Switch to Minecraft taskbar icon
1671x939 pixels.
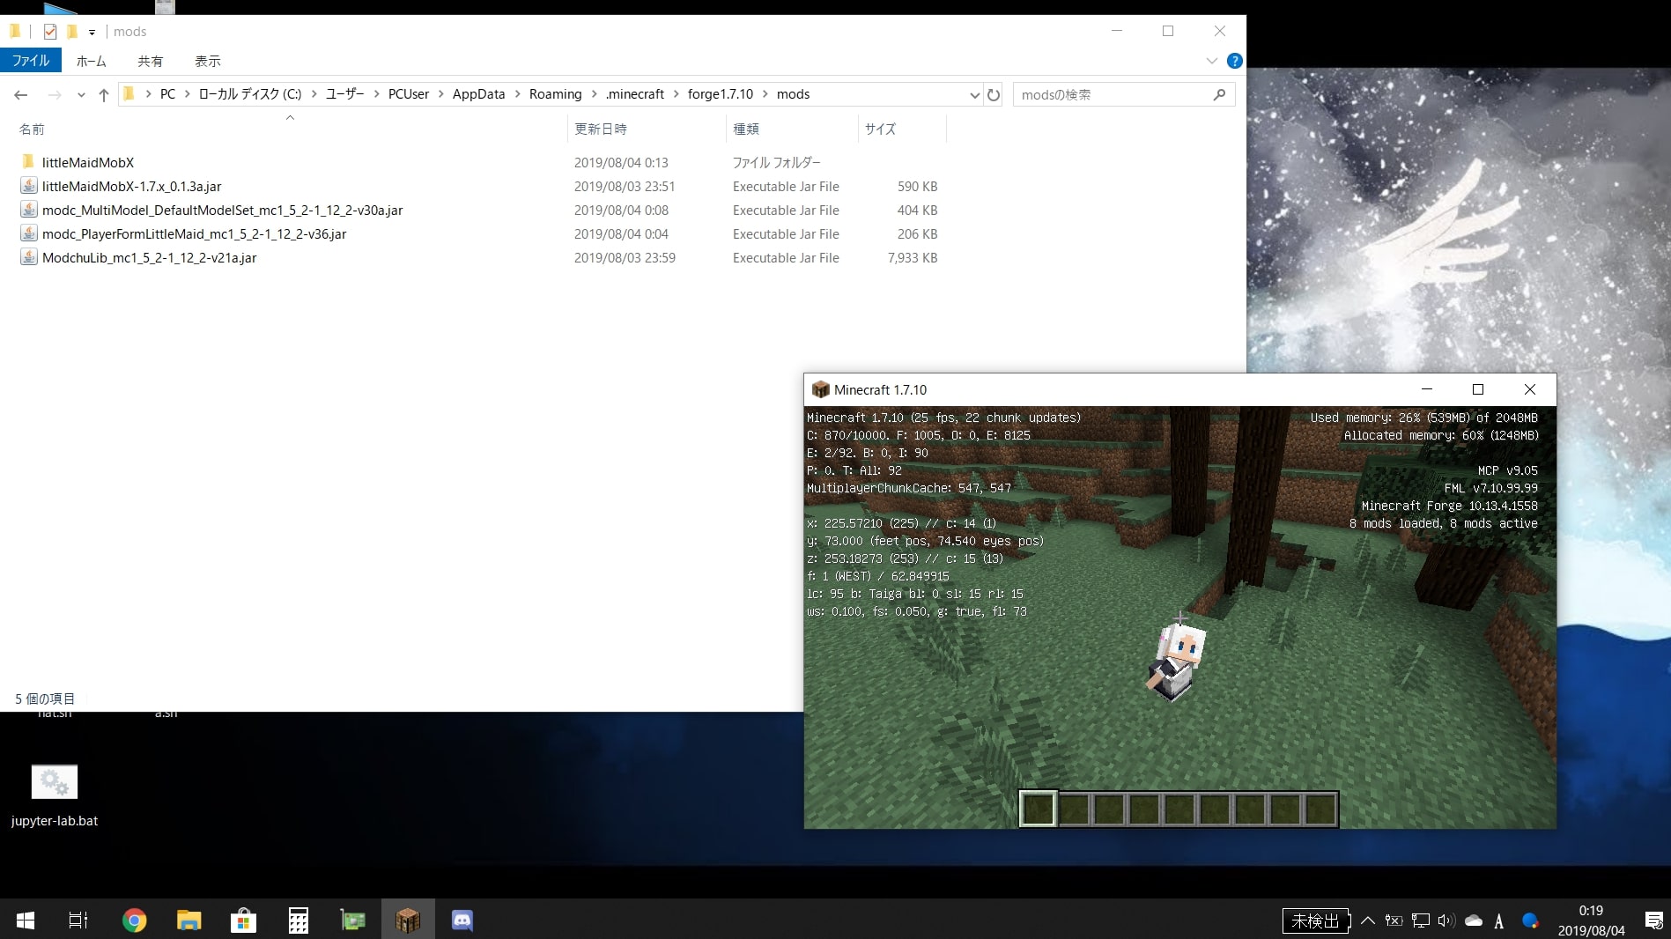407,920
